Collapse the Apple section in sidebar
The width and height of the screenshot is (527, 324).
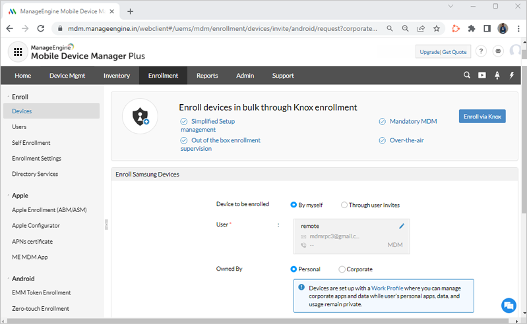click(x=8, y=196)
